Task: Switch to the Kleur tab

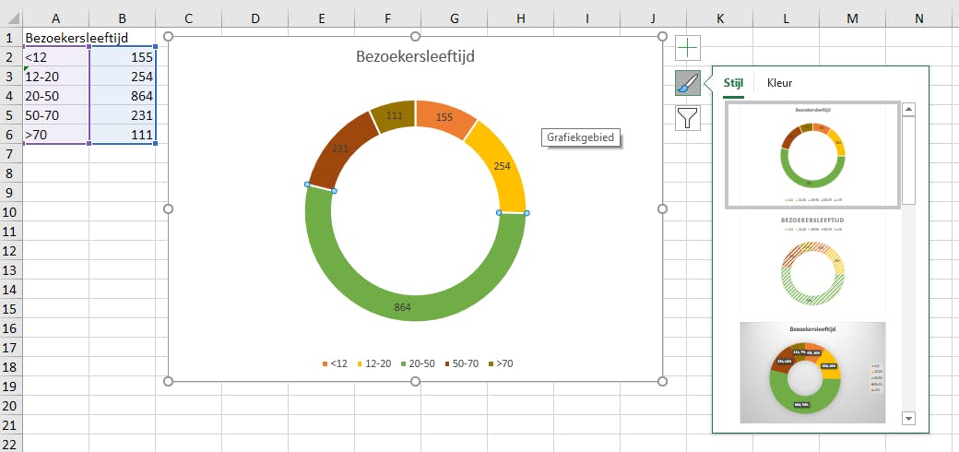Action: point(779,83)
